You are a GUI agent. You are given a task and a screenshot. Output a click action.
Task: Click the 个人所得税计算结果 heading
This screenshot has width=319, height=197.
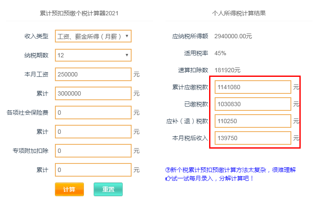239,13
